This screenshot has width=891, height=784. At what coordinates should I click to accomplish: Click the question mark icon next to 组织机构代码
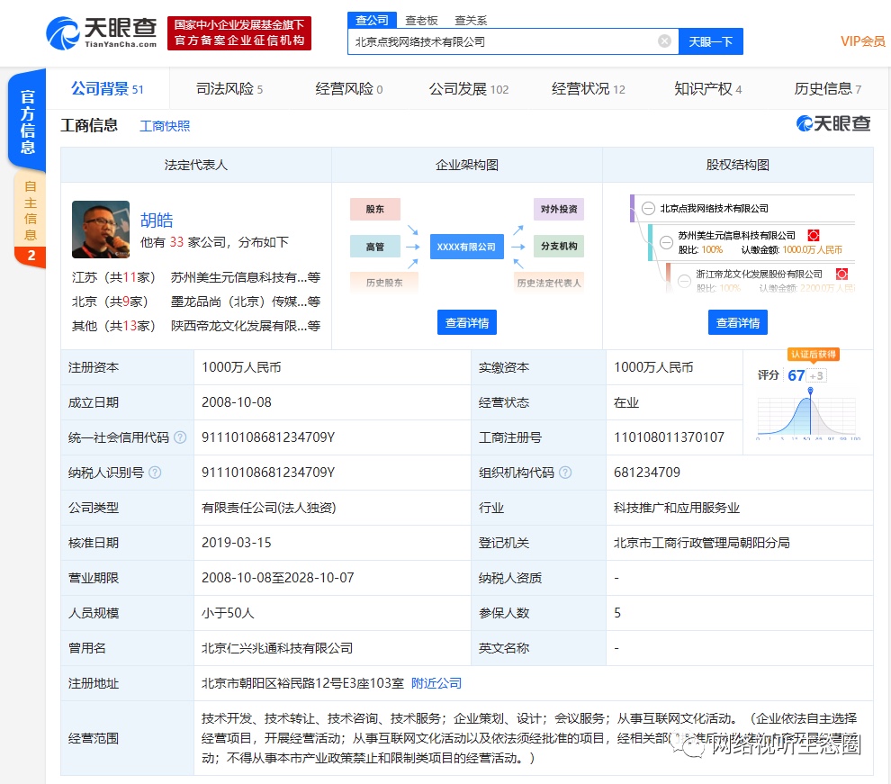click(x=564, y=473)
